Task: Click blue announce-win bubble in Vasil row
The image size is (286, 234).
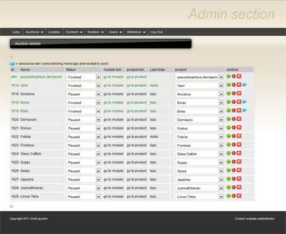Action: point(244,85)
